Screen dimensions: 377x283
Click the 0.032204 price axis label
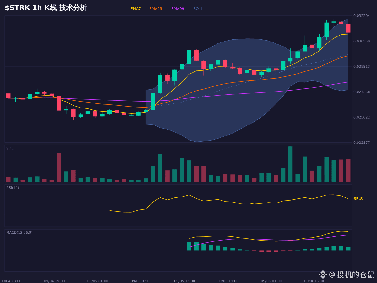click(362, 16)
